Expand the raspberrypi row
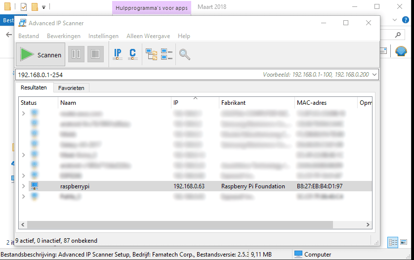The width and height of the screenshot is (414, 260). (24, 186)
